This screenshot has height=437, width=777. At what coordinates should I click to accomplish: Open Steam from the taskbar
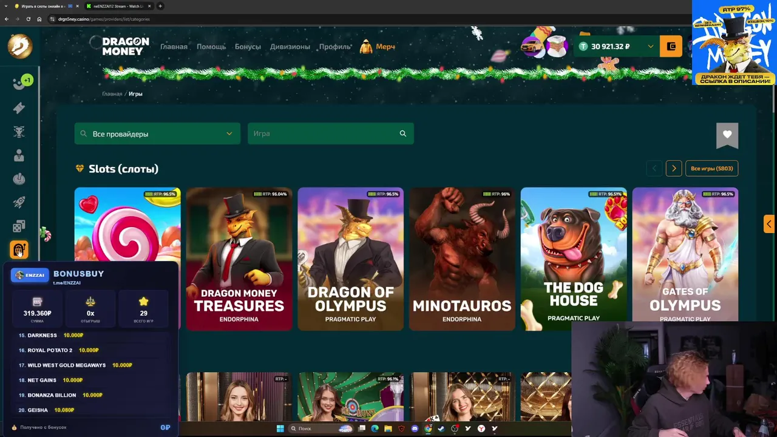[x=441, y=429]
